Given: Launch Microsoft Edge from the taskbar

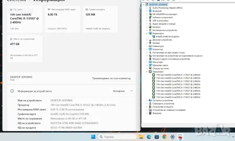Looking at the screenshot, I should 149,137.
